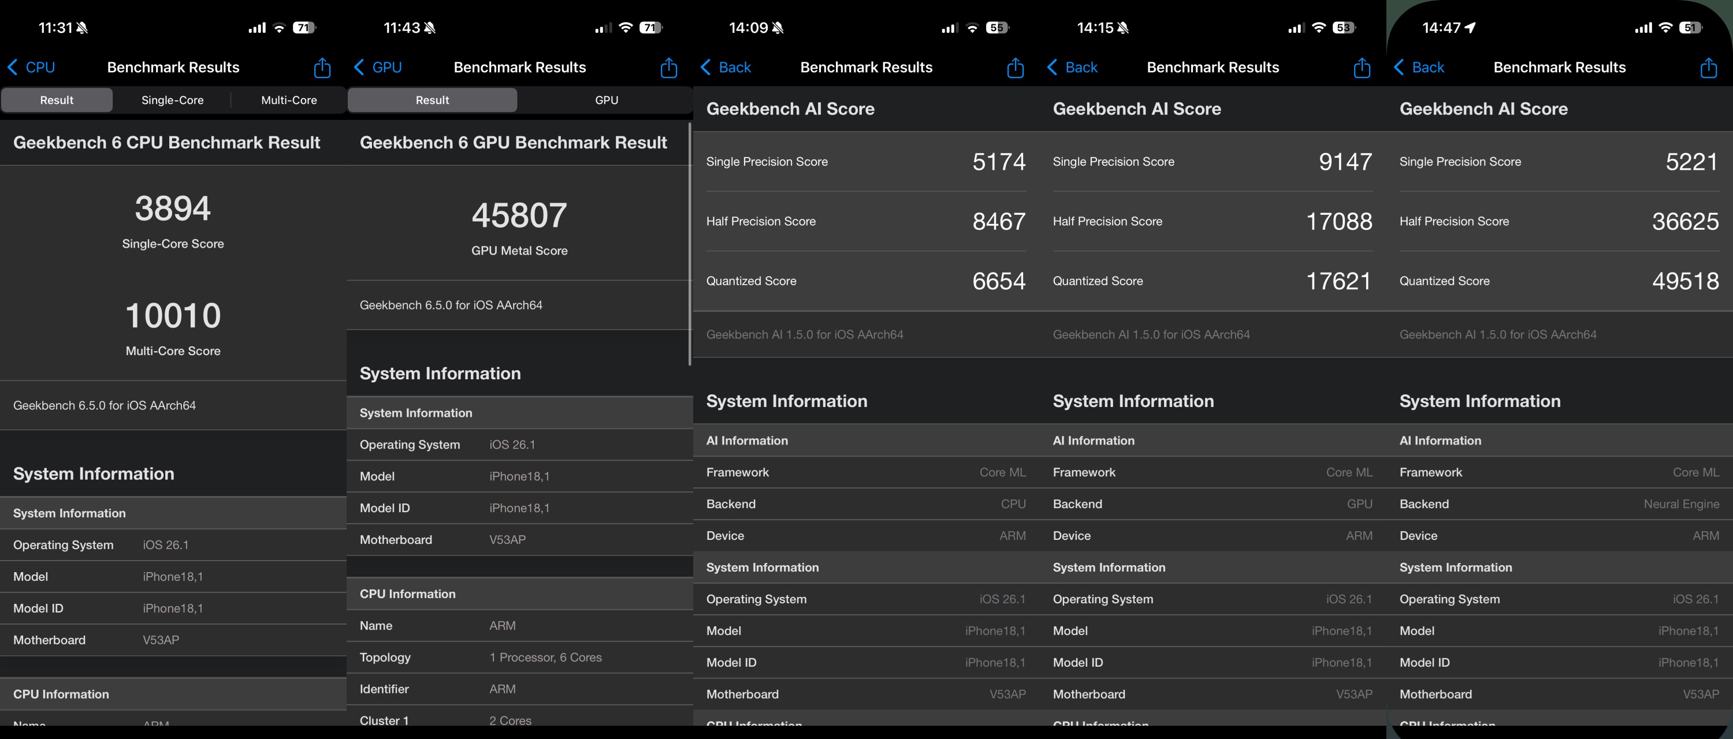1733x739 pixels.
Task: Tap the Neural Engine backend row
Action: (x=1559, y=503)
